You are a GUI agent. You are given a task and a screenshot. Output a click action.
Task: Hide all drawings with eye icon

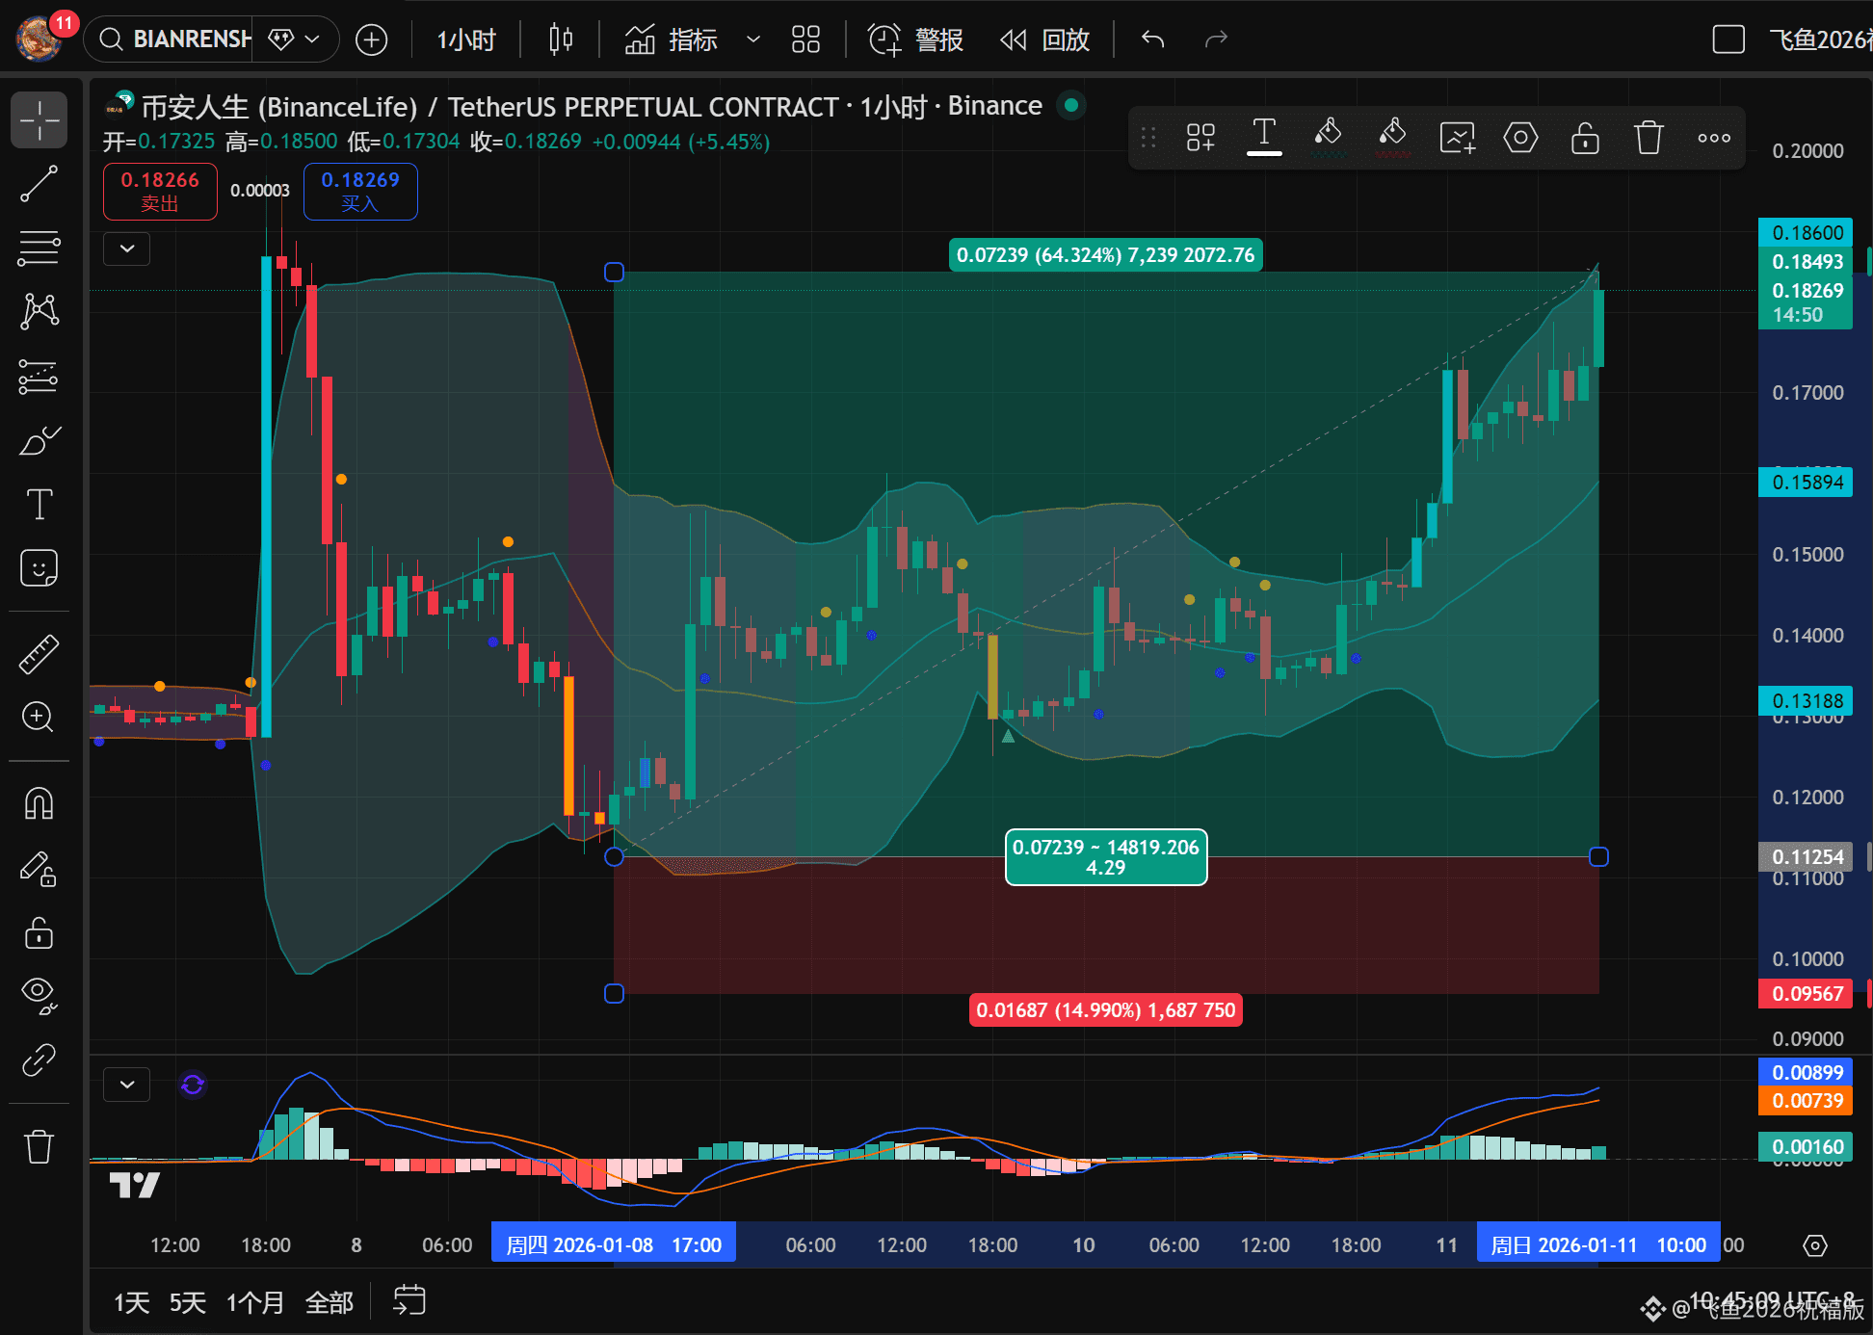(x=39, y=994)
